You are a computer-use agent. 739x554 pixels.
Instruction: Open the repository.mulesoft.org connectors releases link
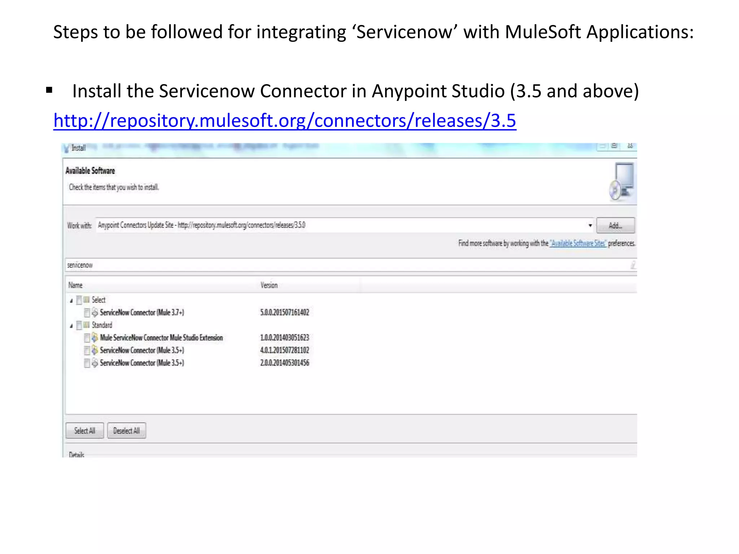(x=285, y=120)
